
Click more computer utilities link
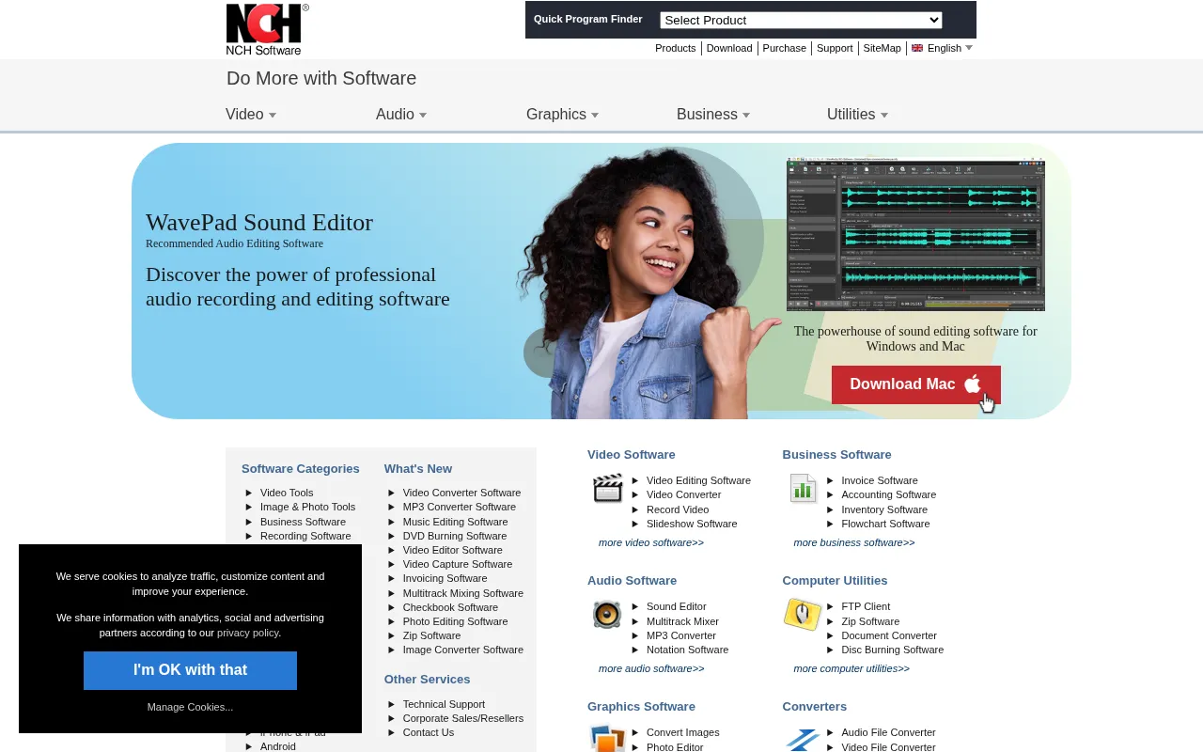click(x=851, y=668)
